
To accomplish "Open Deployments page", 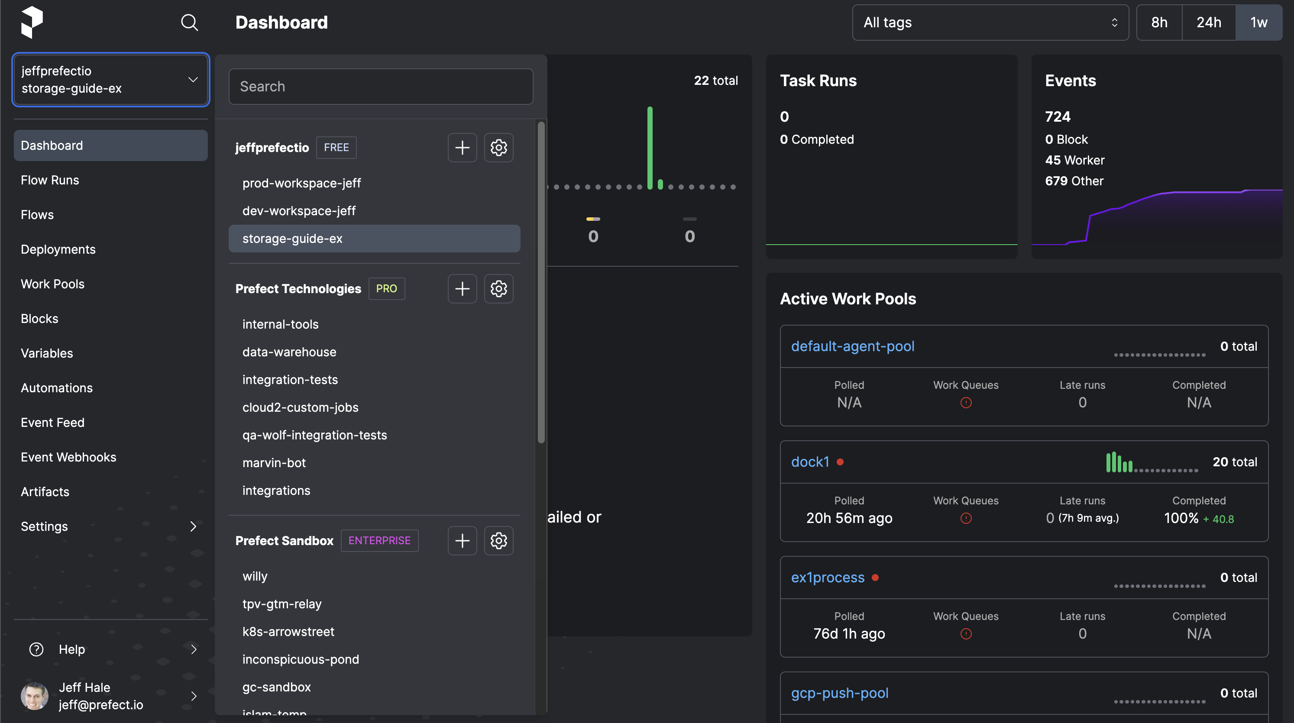I will pyautogui.click(x=110, y=249).
